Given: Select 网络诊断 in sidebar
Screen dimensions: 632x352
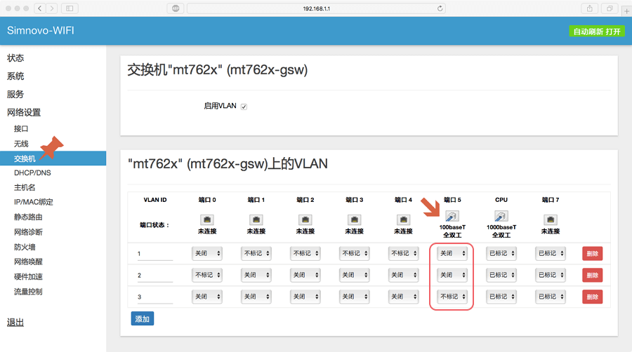Looking at the screenshot, I should [28, 232].
